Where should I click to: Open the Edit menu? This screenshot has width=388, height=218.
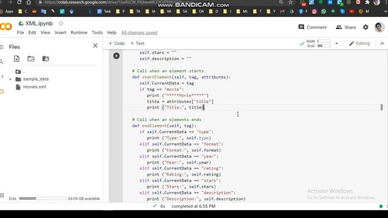click(32, 33)
